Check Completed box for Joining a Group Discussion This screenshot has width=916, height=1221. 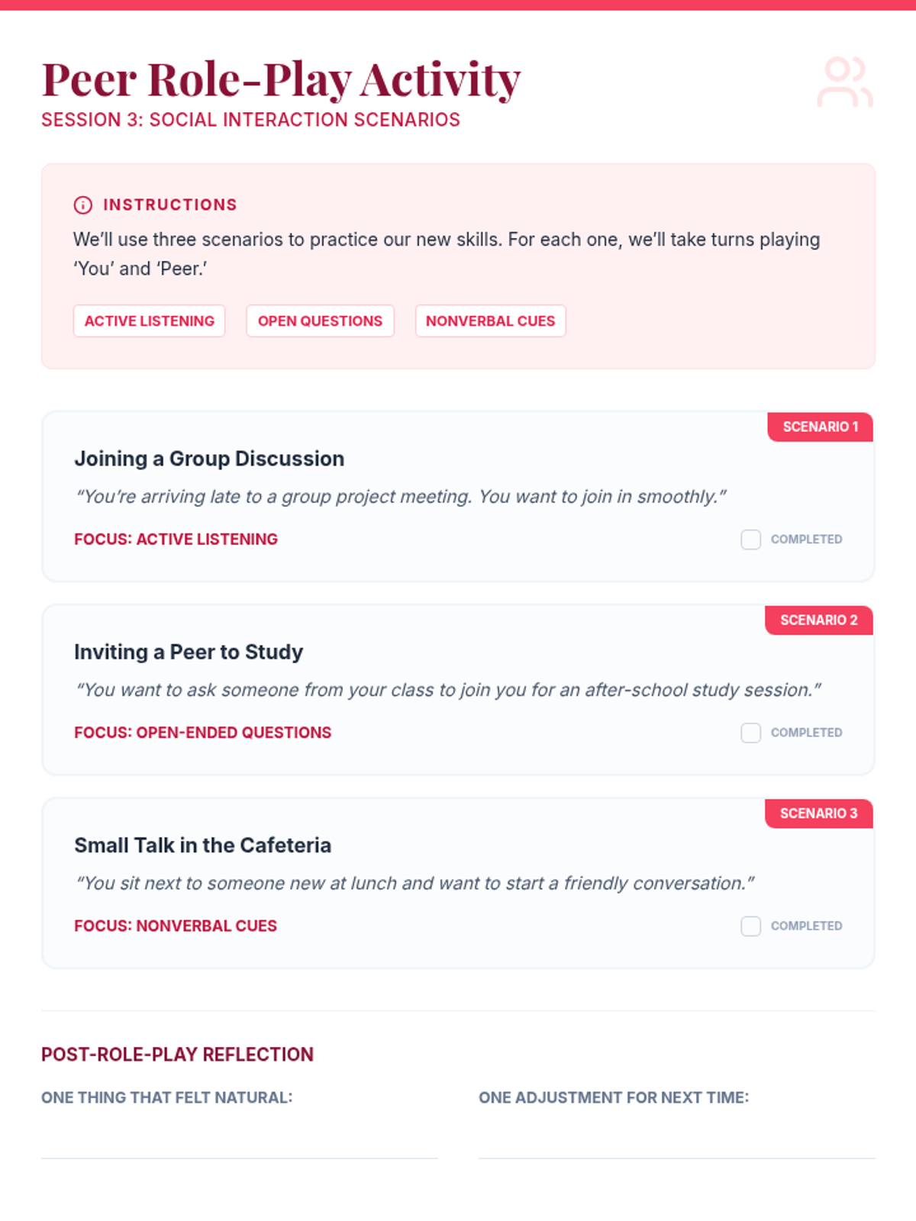click(750, 540)
